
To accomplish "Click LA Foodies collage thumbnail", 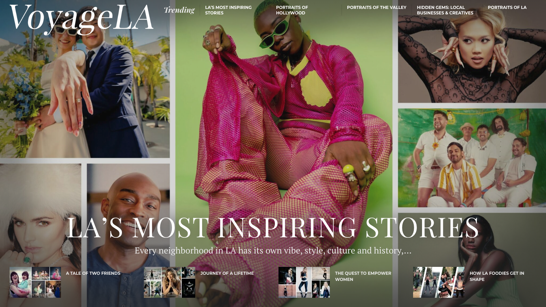I will coord(439,282).
